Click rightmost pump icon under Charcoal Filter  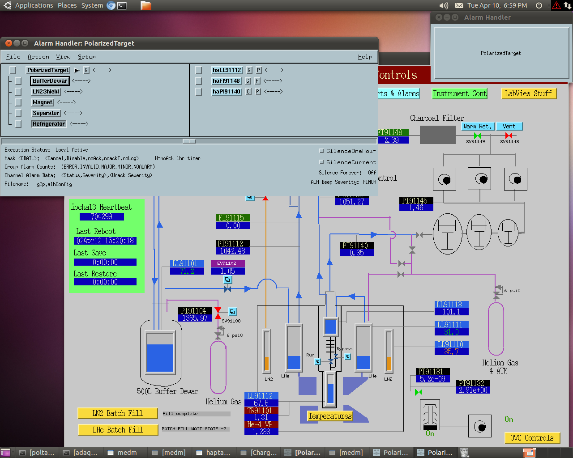(515, 179)
